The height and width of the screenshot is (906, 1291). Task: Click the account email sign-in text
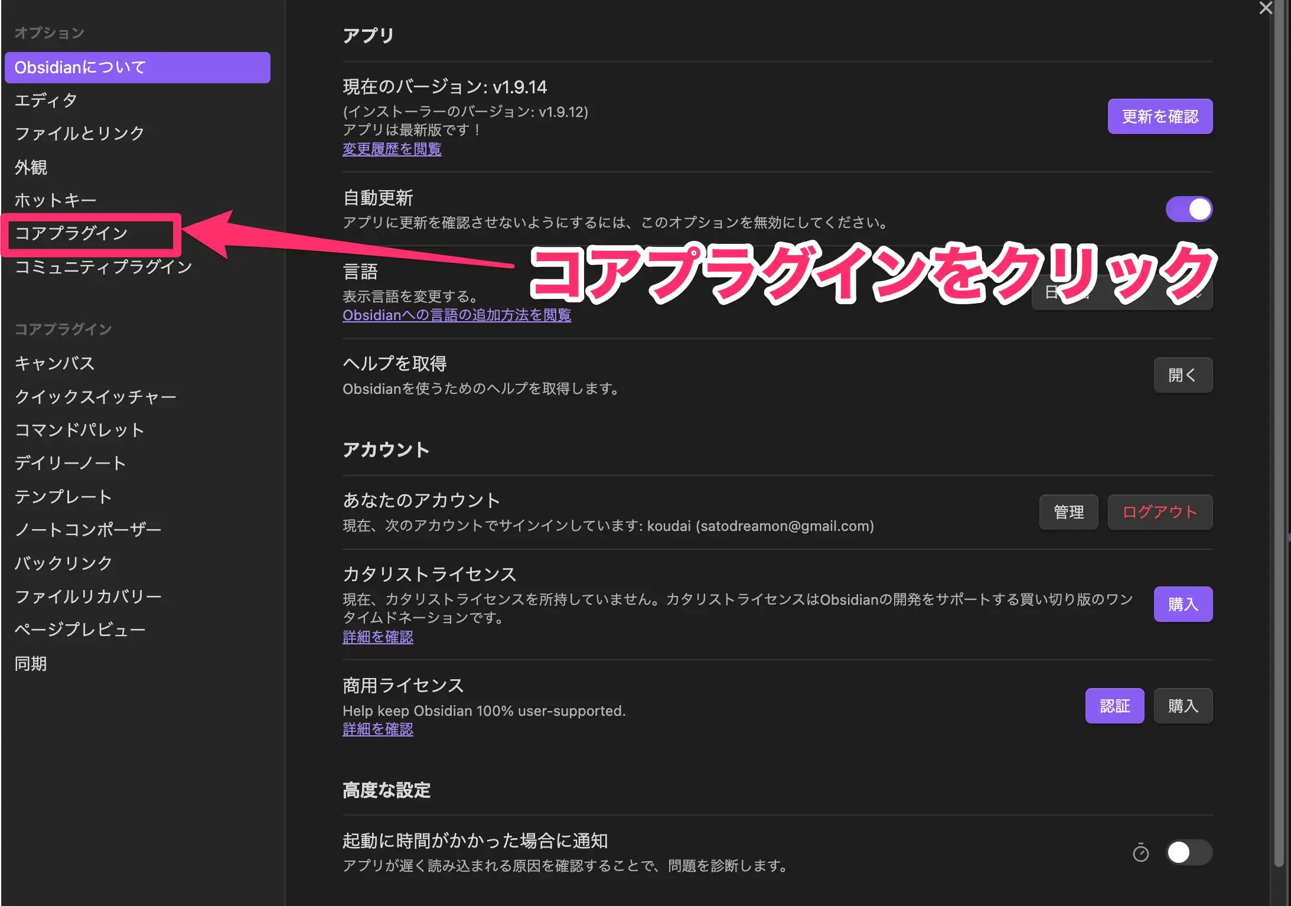pyautogui.click(x=608, y=526)
